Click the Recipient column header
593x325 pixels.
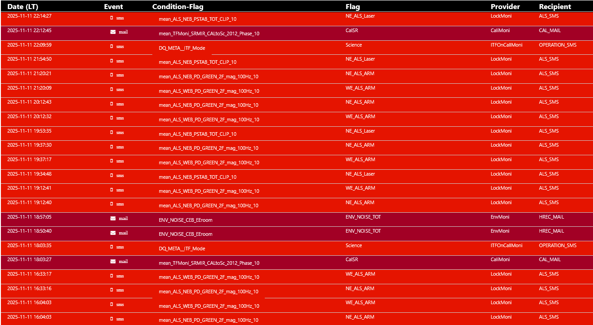coord(555,7)
